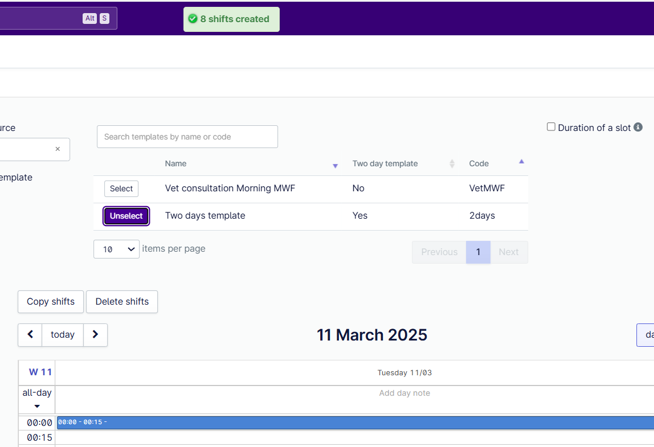This screenshot has height=447, width=654.
Task: Sort by Name column arrow
Action: 335,166
